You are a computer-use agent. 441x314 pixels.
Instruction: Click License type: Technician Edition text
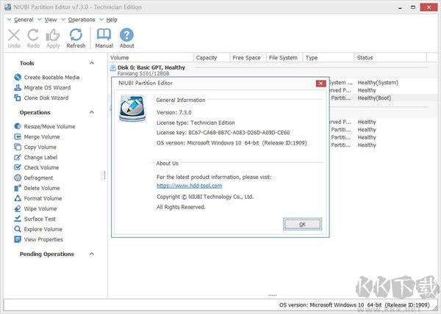(196, 123)
